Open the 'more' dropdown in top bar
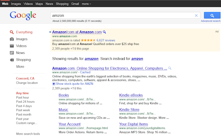221x136 pixels. point(86,4)
